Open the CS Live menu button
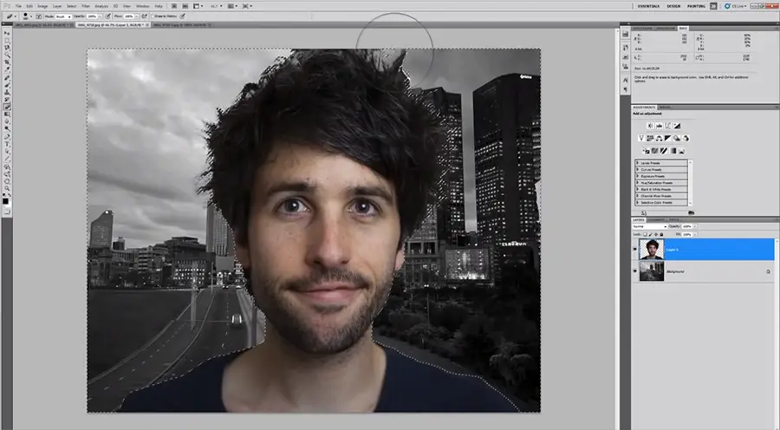Image resolution: width=780 pixels, height=430 pixels. [x=735, y=6]
